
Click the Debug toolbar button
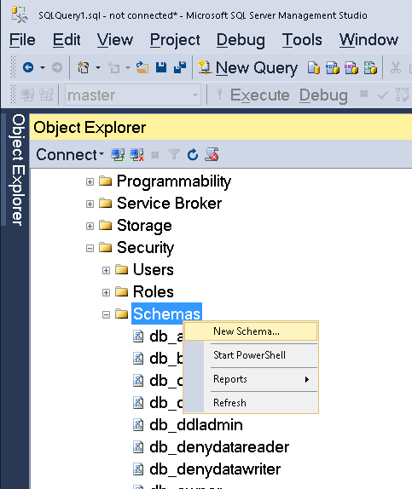[x=323, y=95]
